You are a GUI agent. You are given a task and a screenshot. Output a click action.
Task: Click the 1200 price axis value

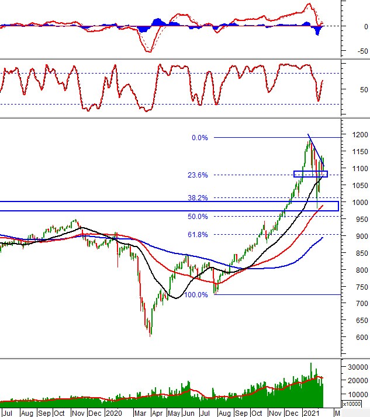coord(360,134)
